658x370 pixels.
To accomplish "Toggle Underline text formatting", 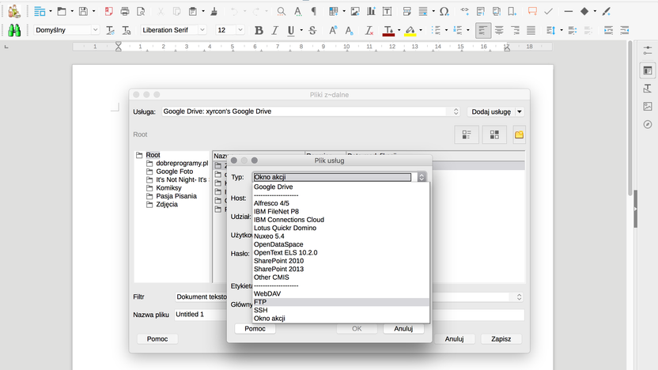I will [x=291, y=30].
